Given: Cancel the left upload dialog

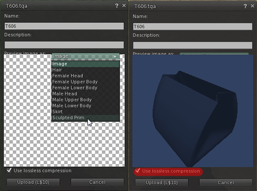Looking at the screenshot, I should pos(98,182).
